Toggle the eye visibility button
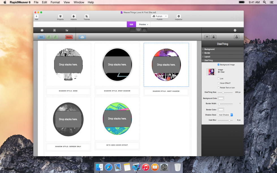The width and height of the screenshot is (277, 173). point(207,37)
